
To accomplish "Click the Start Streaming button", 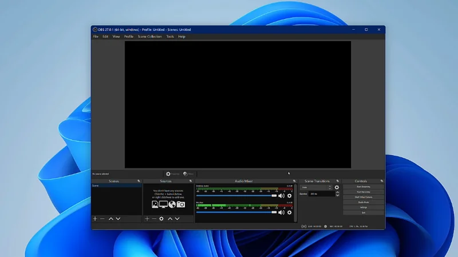I will coord(363,186).
